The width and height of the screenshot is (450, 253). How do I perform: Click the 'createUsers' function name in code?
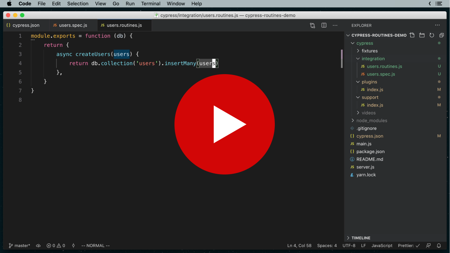(x=93, y=54)
